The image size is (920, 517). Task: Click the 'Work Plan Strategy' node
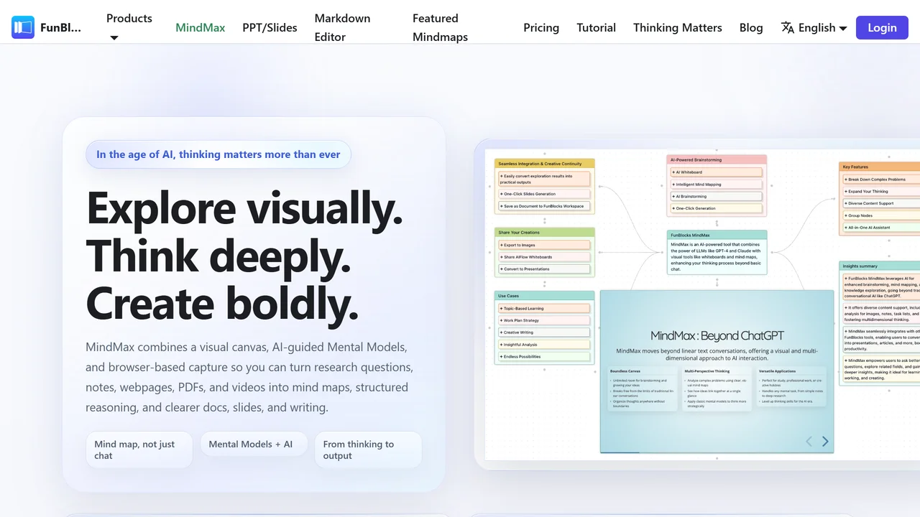pos(545,320)
